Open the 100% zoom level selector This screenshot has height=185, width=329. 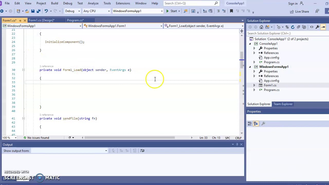[x=9, y=138]
